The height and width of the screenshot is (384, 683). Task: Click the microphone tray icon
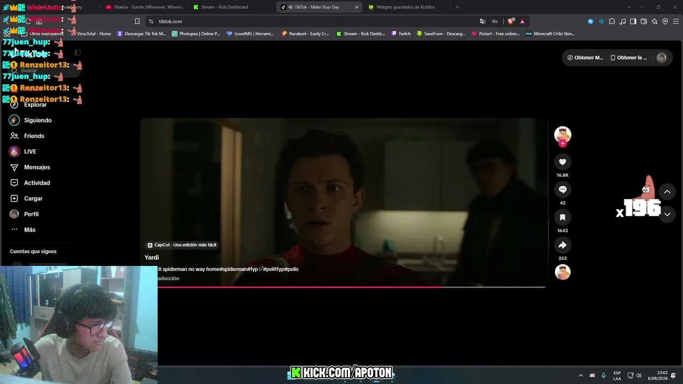(603, 375)
